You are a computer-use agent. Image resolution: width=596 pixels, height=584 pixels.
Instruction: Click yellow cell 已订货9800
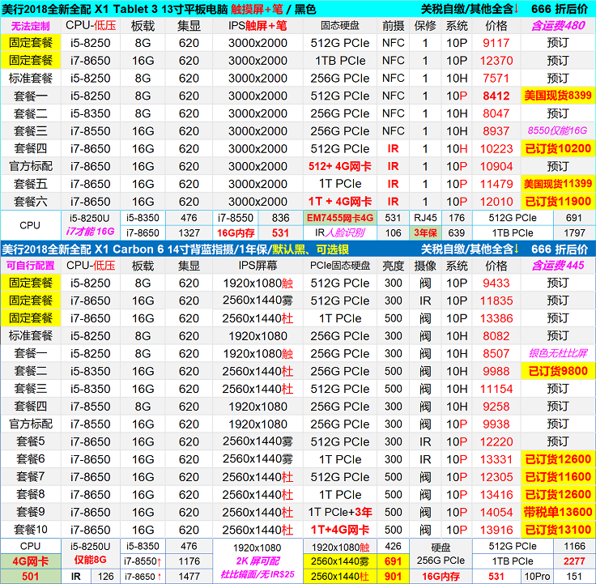tap(558, 371)
